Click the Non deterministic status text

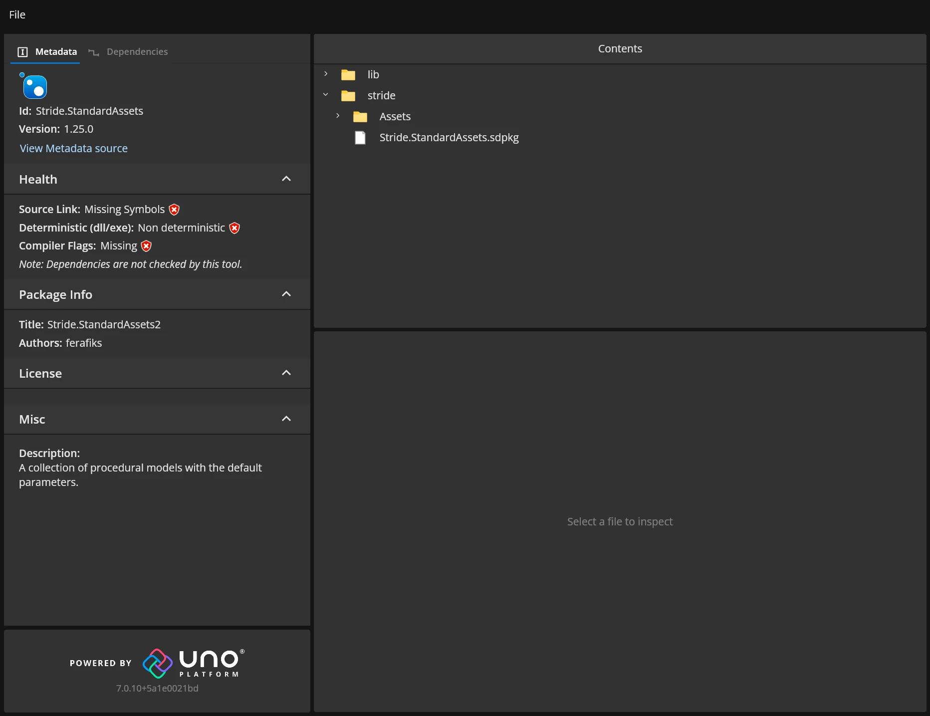coord(182,228)
